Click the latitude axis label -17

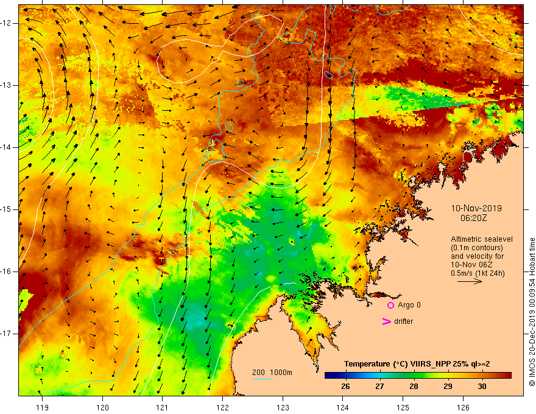6,334
